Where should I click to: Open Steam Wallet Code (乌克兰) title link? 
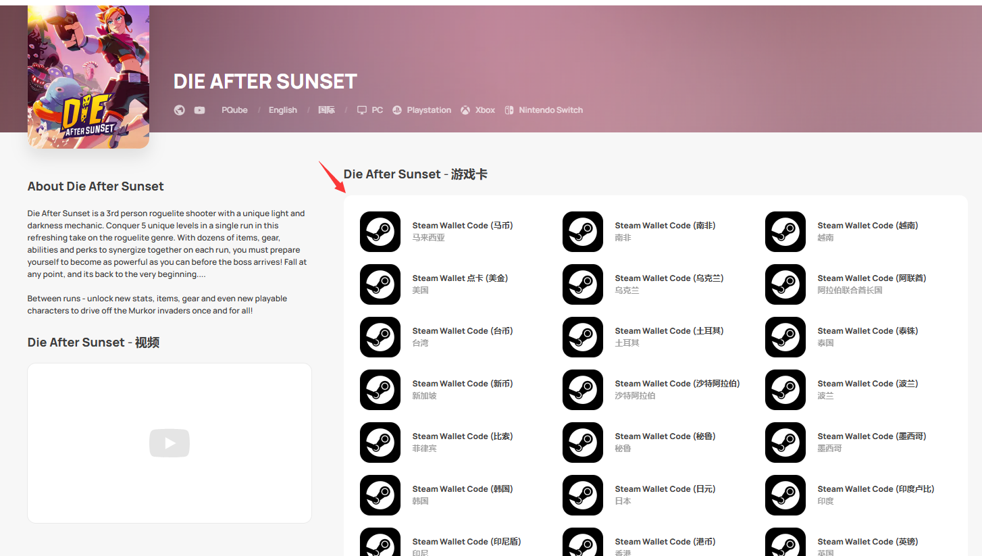coord(669,278)
